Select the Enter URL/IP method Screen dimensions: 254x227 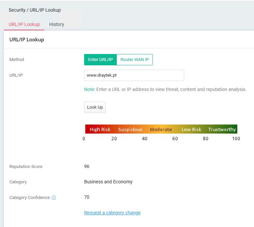click(x=100, y=60)
